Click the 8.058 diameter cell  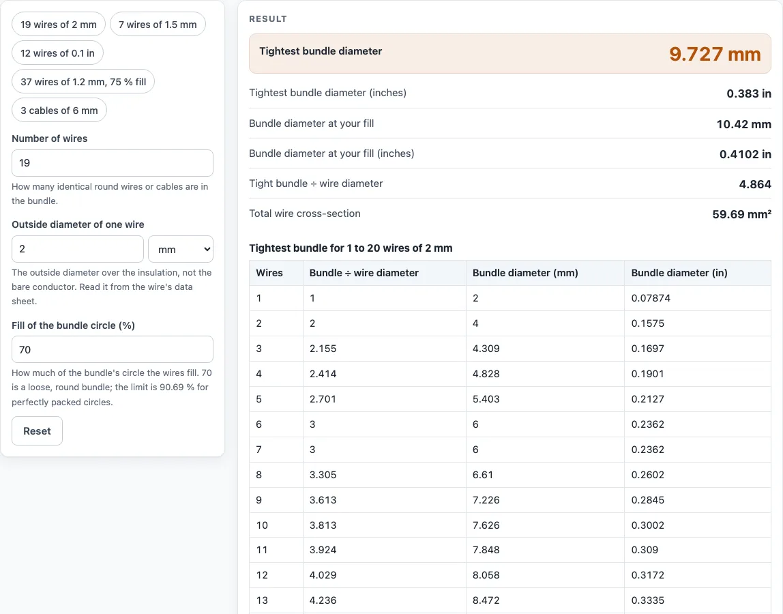click(546, 575)
